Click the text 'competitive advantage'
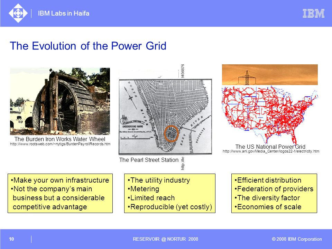 (x=50, y=207)
